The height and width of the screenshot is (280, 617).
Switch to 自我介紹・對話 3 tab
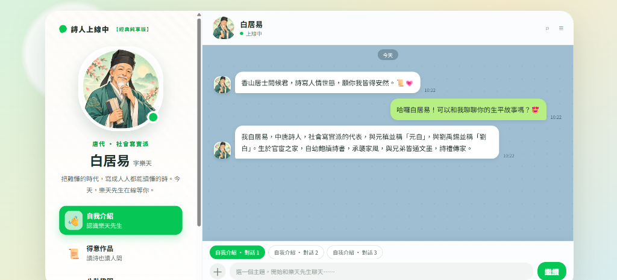click(354, 252)
